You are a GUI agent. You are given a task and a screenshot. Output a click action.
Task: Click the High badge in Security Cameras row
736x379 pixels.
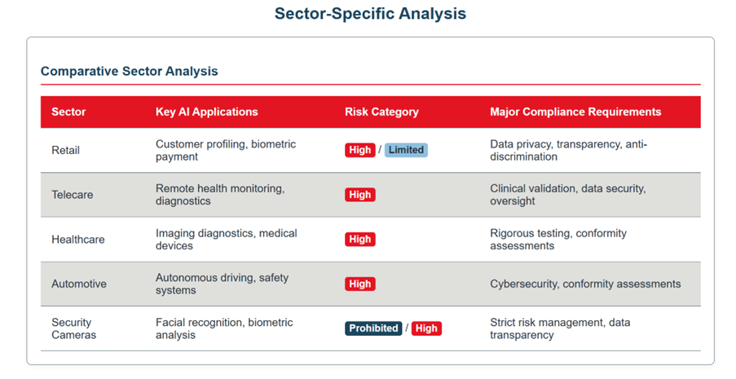click(x=425, y=328)
